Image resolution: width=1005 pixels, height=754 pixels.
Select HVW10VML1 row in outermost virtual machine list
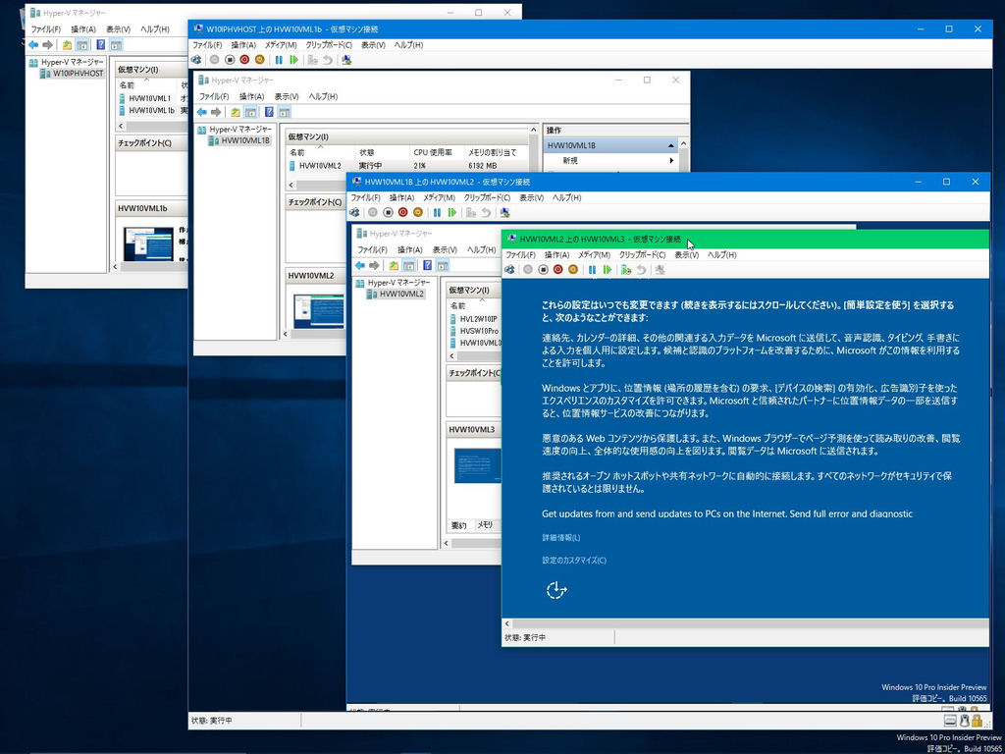coord(150,98)
